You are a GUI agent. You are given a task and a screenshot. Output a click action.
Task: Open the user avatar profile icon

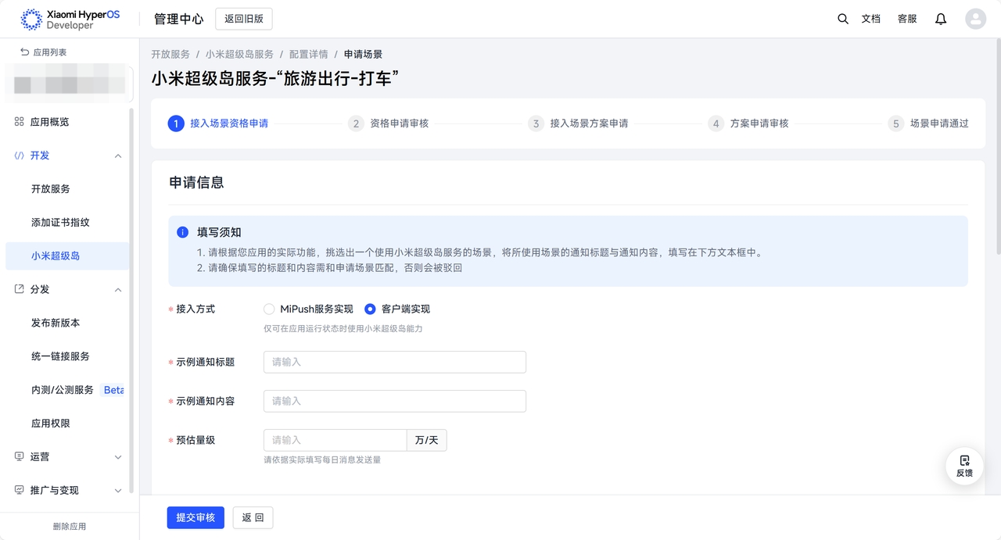[x=975, y=19]
